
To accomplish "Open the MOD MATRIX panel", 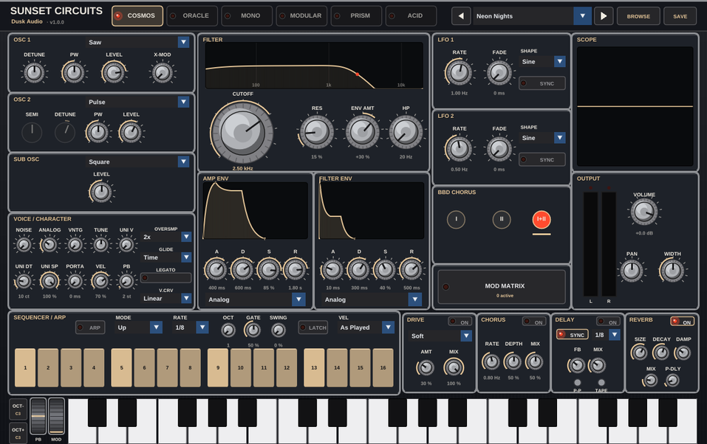I will 502,288.
